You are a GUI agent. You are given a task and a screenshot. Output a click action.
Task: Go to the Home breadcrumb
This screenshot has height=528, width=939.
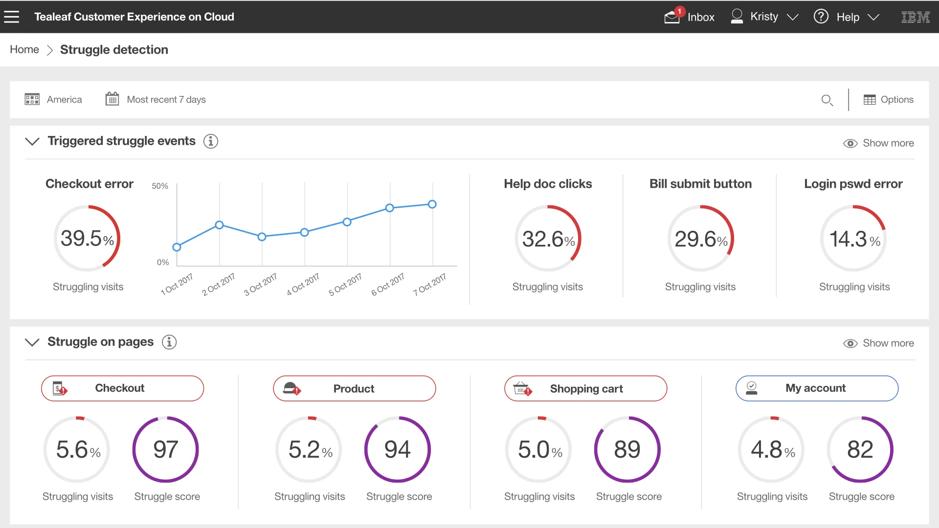click(24, 49)
